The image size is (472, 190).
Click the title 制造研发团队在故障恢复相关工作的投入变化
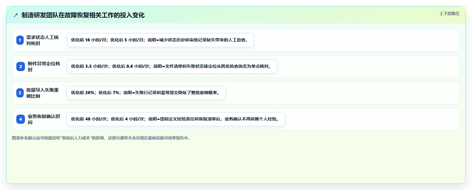pos(83,15)
